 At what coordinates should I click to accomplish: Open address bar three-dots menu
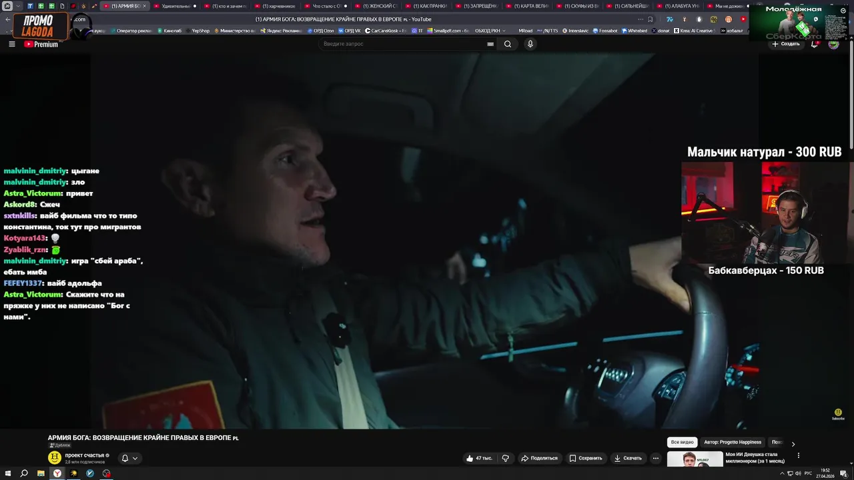640,19
